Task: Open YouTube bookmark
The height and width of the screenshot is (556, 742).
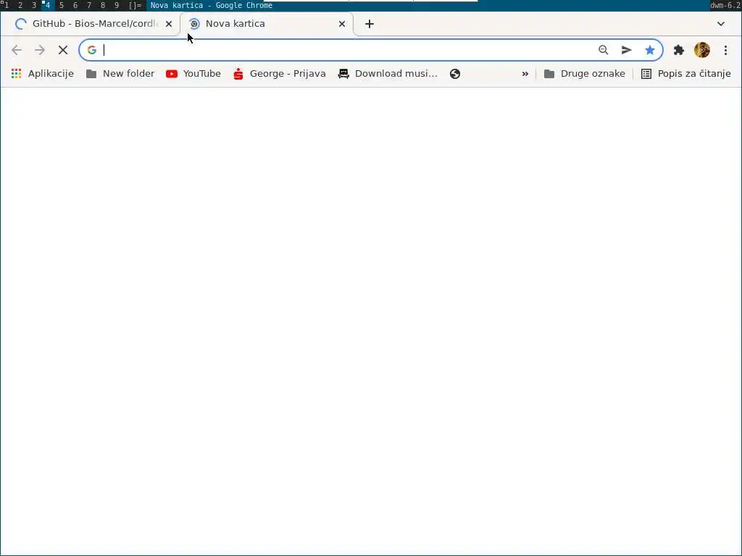Action: 193,74
